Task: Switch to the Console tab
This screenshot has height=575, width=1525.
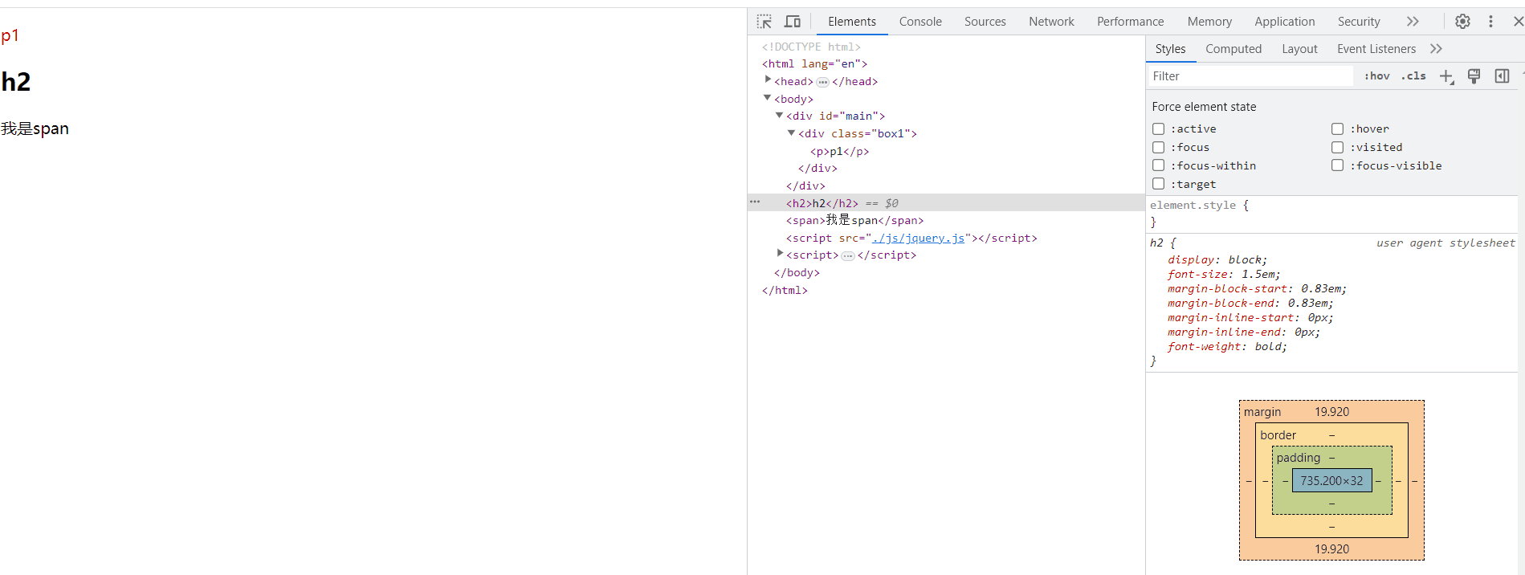Action: [920, 22]
